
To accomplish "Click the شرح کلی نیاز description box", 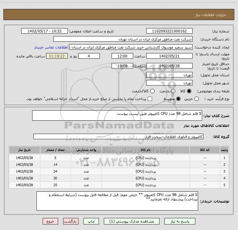I will click(x=117, y=115).
